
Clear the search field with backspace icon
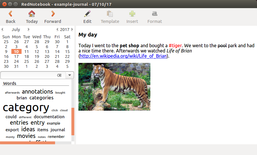click(x=59, y=75)
